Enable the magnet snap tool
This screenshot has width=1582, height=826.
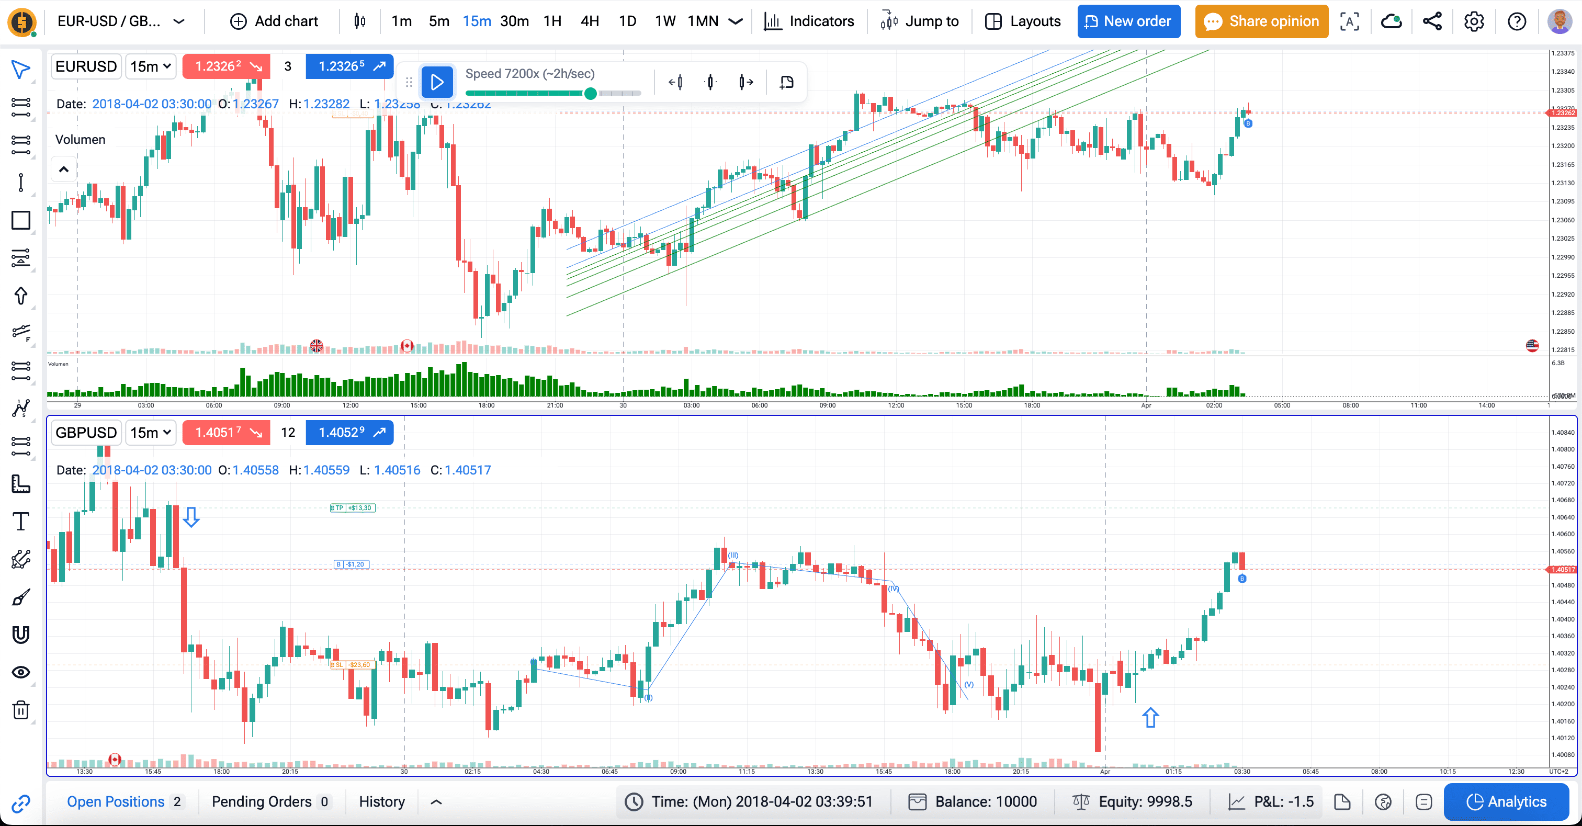21,635
